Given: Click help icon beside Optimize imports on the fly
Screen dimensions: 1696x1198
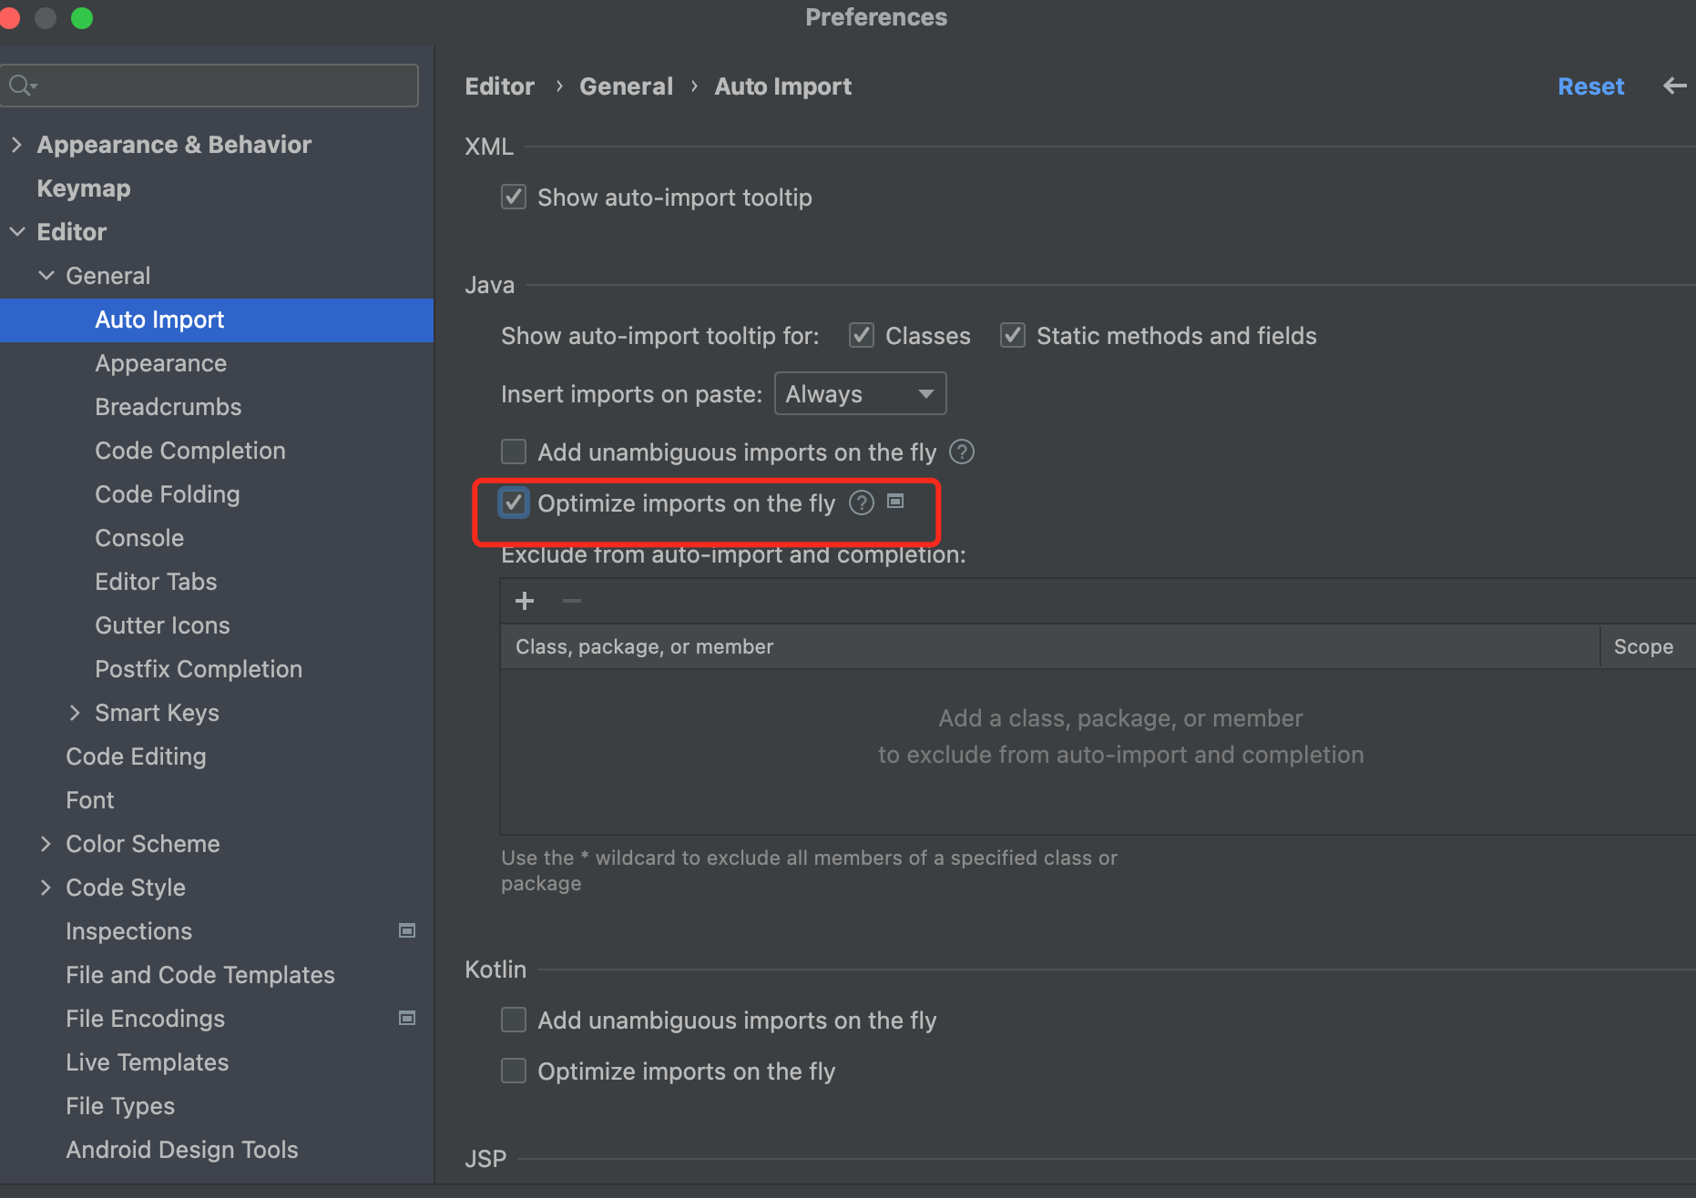Looking at the screenshot, I should [861, 503].
